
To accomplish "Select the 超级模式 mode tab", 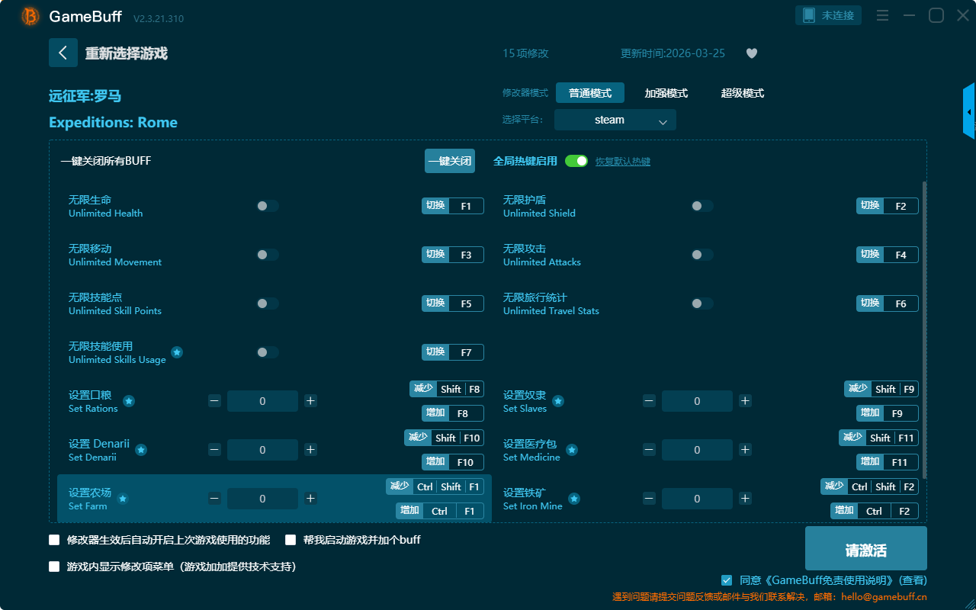I will [x=742, y=93].
